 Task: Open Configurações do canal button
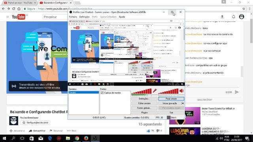(35, 123)
